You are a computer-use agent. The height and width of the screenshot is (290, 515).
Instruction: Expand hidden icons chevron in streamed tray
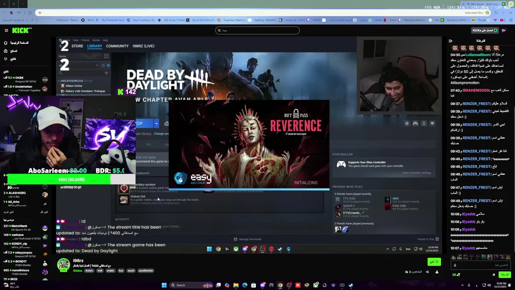click(x=388, y=249)
